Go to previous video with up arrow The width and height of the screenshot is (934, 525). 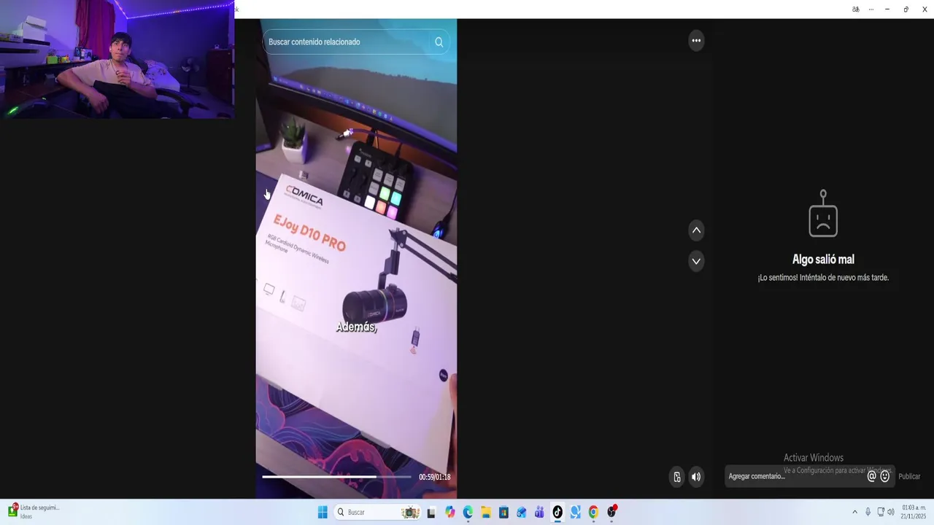696,230
